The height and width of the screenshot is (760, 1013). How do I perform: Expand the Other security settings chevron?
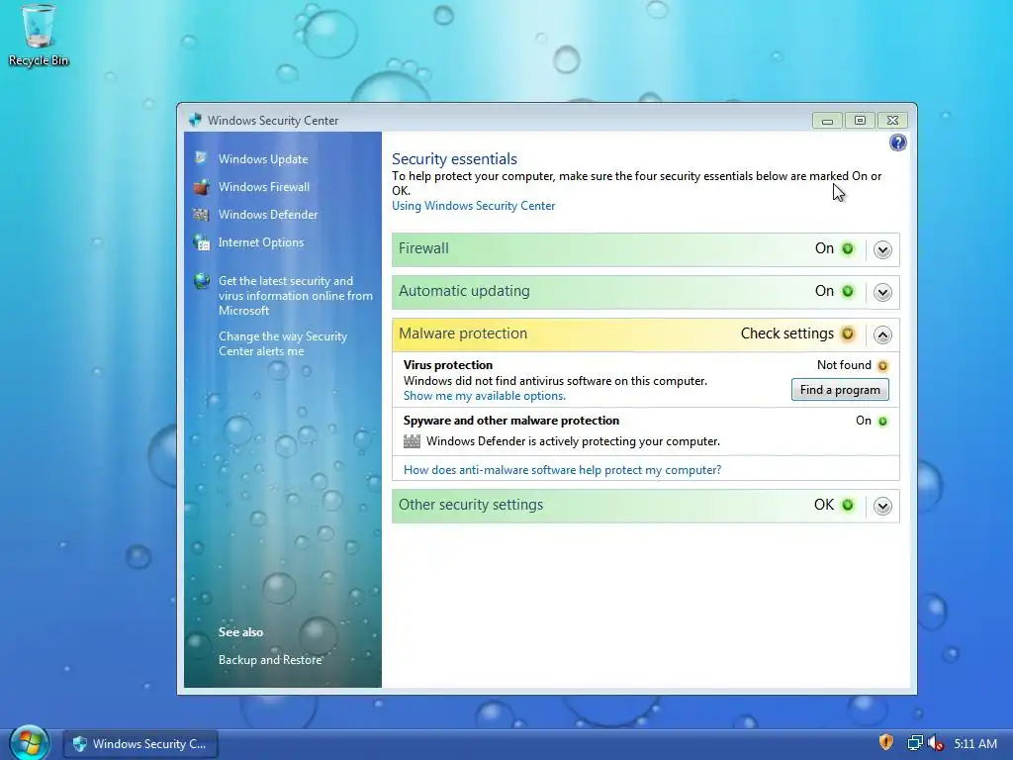pos(882,506)
